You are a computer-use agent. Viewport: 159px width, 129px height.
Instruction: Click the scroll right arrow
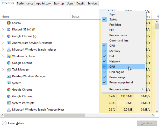click(x=153, y=115)
